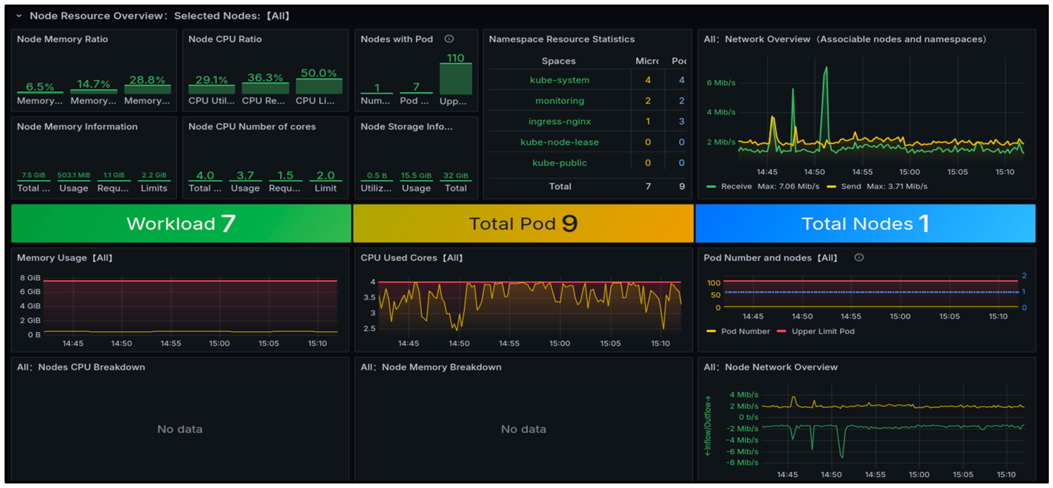Click the 6.5% memory ratio value
The height and width of the screenshot is (488, 1053).
pos(40,87)
